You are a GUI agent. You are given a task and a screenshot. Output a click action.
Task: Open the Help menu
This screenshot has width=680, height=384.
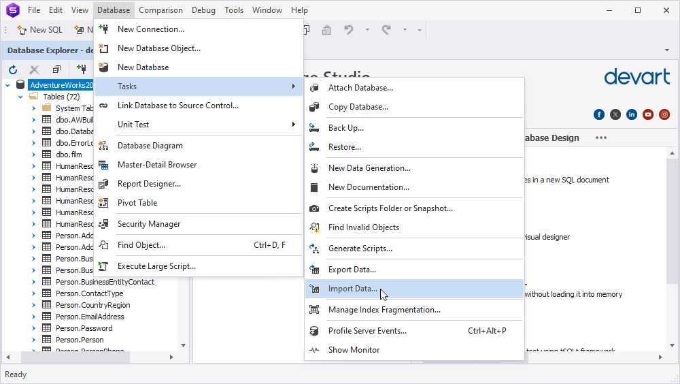click(299, 10)
